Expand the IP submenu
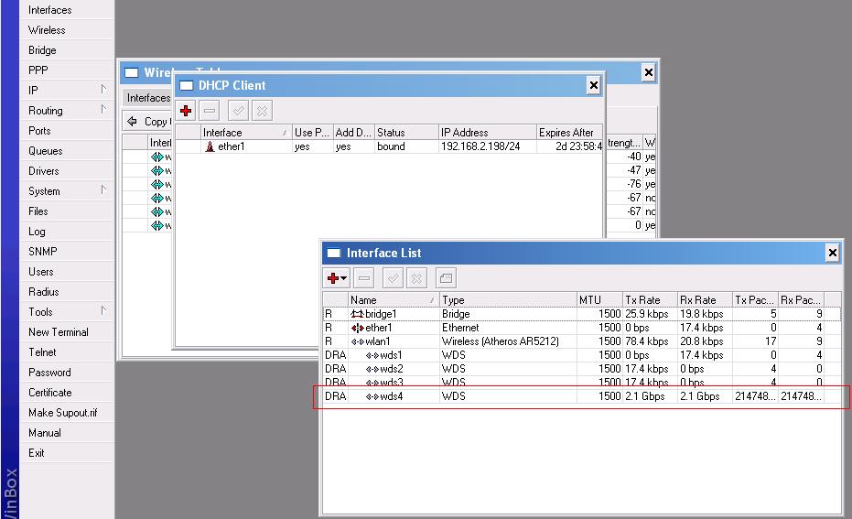The height and width of the screenshot is (519, 852). coord(67,91)
